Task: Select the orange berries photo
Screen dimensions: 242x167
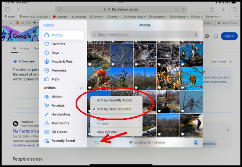Action: pos(168,79)
